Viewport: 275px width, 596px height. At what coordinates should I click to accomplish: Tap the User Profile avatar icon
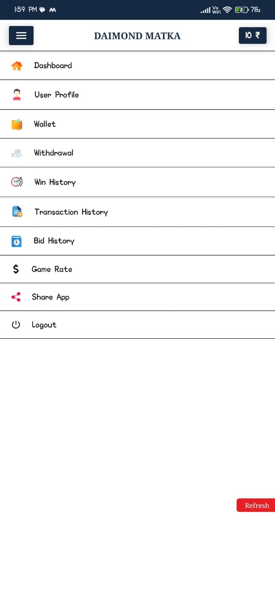(17, 95)
